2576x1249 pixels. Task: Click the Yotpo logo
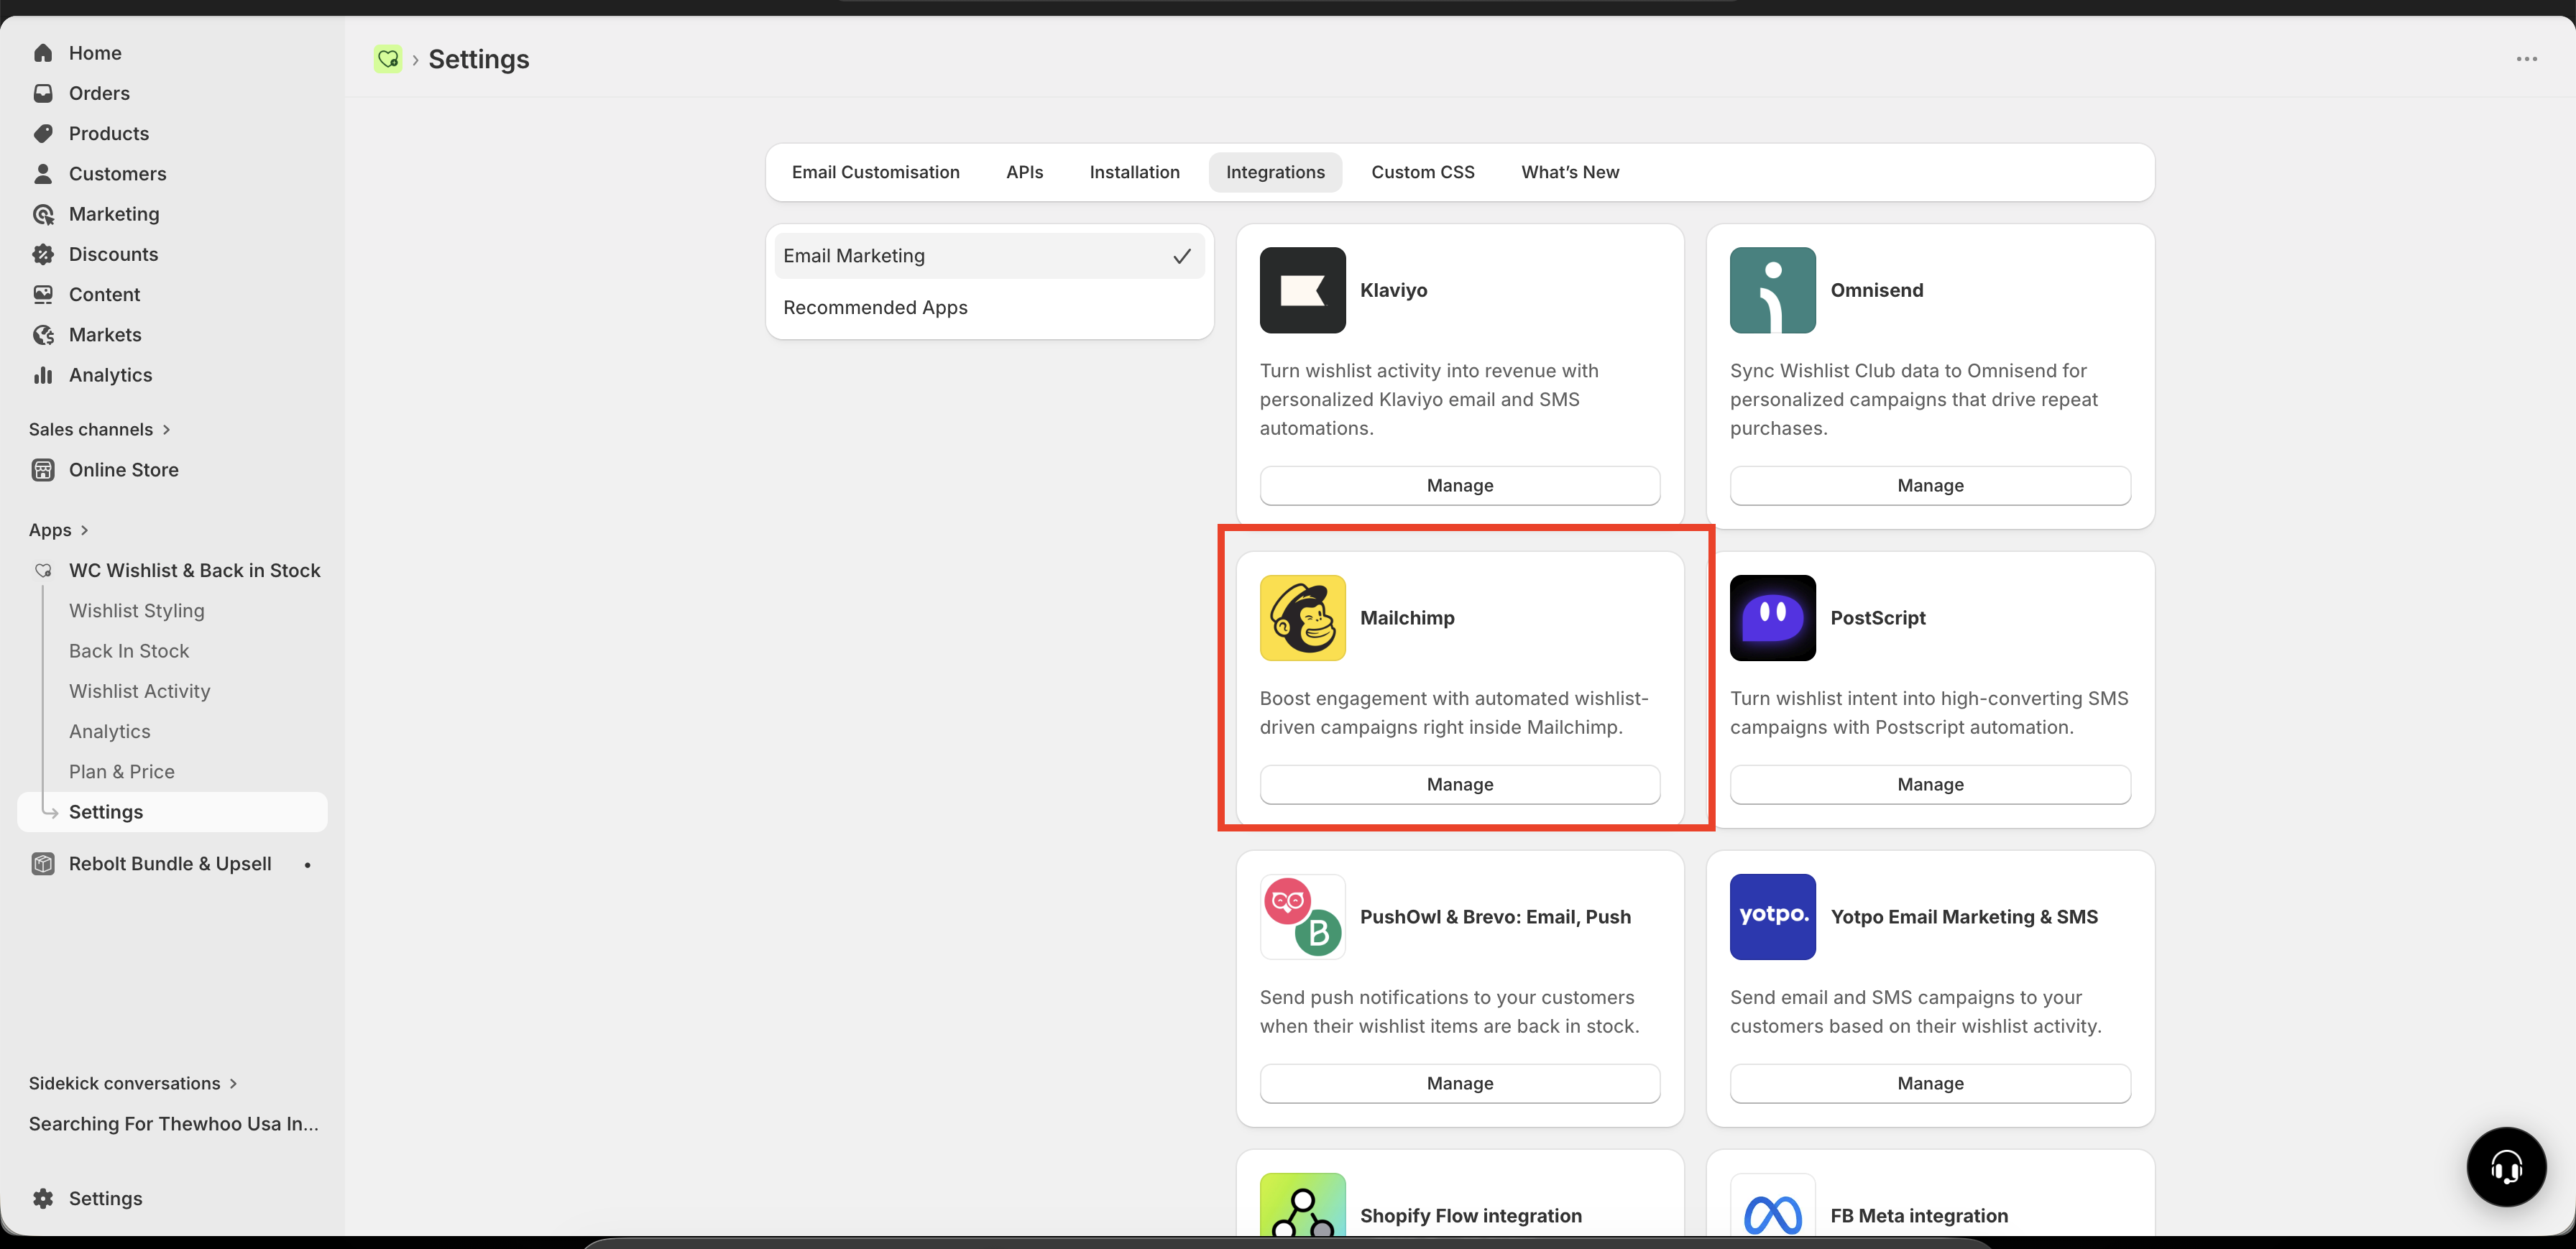point(1773,917)
